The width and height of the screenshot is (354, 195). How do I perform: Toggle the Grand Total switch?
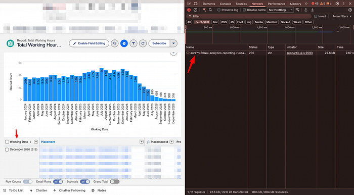click(x=115, y=182)
